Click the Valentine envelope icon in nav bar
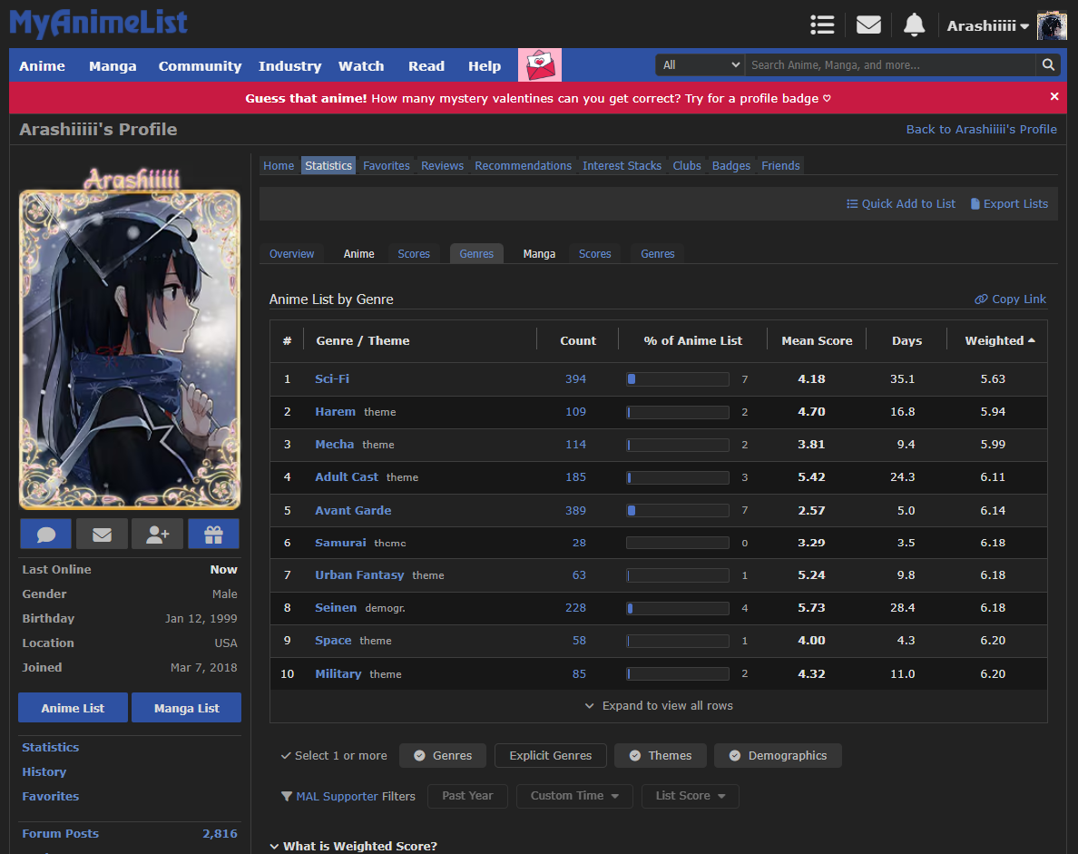Screen dimensions: 1078x854 (x=540, y=65)
